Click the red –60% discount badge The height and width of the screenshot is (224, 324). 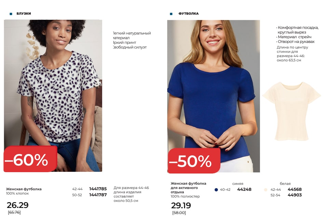[30, 159]
